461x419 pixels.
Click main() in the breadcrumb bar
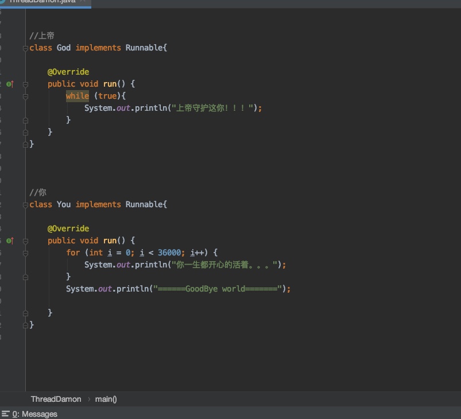(106, 399)
